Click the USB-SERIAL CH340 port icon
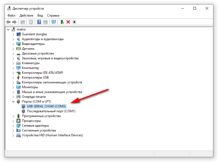Image resolution: width=219 pixels, height=163 pixels. pos(23,106)
